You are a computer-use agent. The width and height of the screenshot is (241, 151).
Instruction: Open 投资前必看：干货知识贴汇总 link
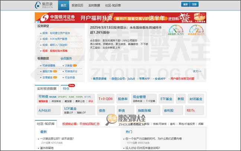coord(81,124)
